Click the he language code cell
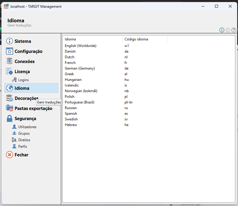 pyautogui.click(x=126, y=125)
